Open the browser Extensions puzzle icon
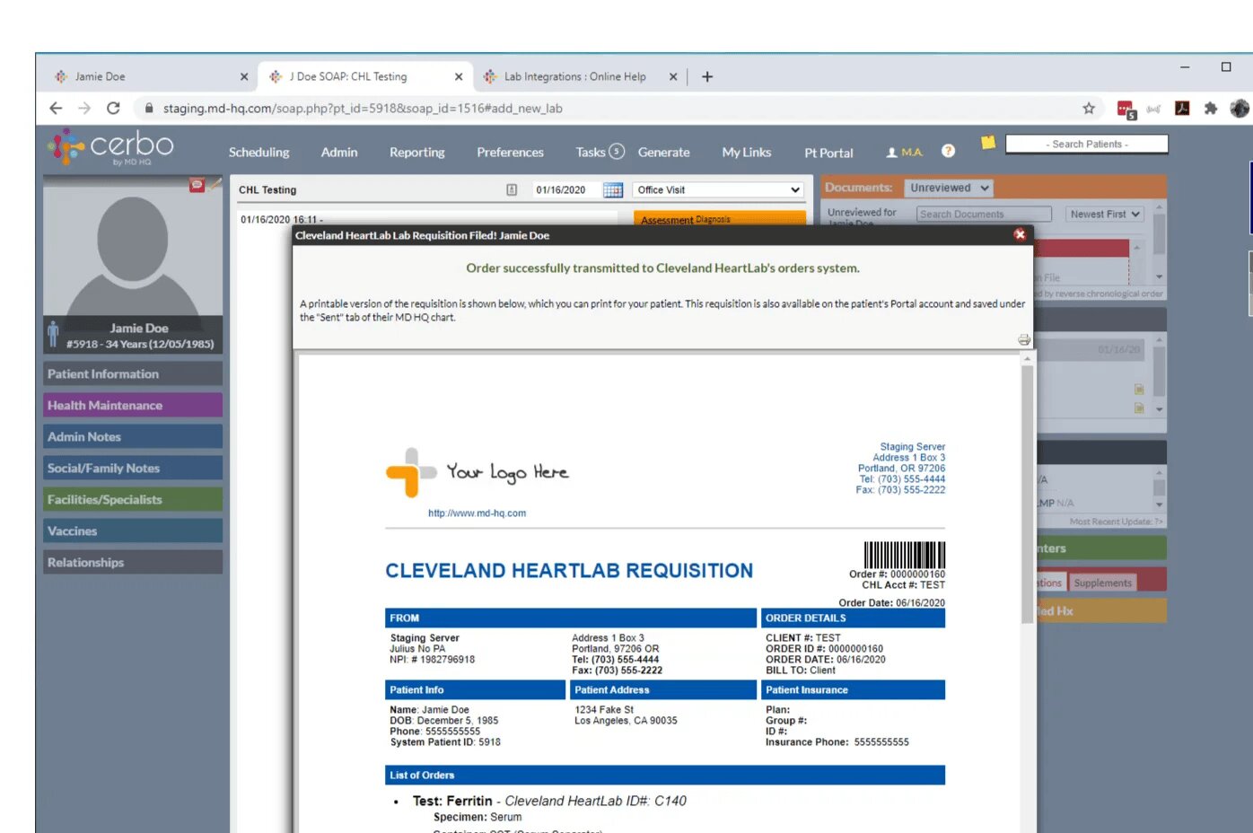This screenshot has height=833, width=1253. (1211, 109)
